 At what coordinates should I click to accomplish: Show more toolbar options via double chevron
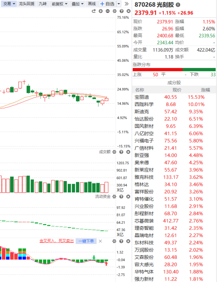point(127,4)
